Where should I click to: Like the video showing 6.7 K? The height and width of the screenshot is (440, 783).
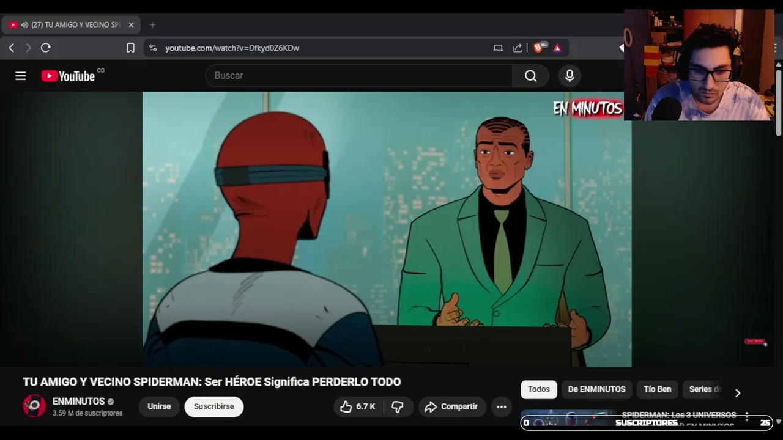pos(358,406)
